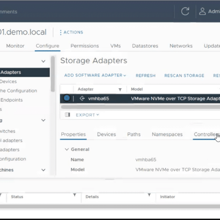Viewport: 220px width, 220px height.
Task: Click the Adapter column filter icon
Action: [120, 90]
